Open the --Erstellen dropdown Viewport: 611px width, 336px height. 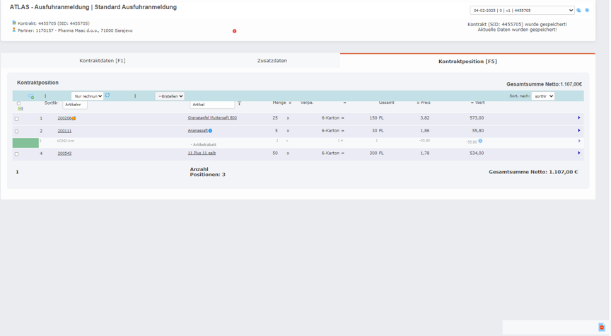coord(170,96)
